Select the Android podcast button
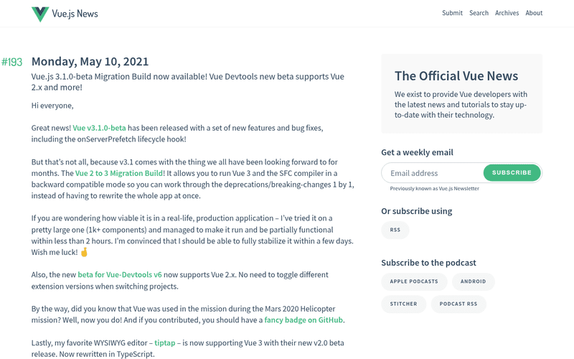This screenshot has height=359, width=574. tap(473, 281)
